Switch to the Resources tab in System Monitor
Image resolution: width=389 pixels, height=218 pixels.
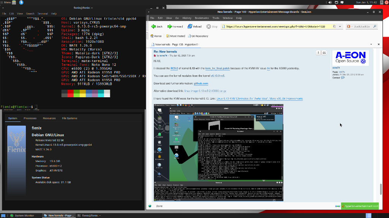coord(49,118)
